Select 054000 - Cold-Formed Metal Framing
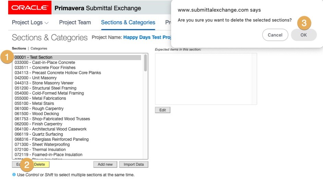The image size is (323, 180). point(77,93)
